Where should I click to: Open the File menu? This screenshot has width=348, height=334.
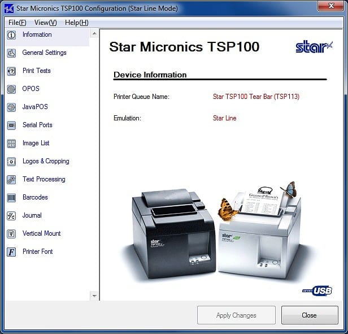[18, 23]
